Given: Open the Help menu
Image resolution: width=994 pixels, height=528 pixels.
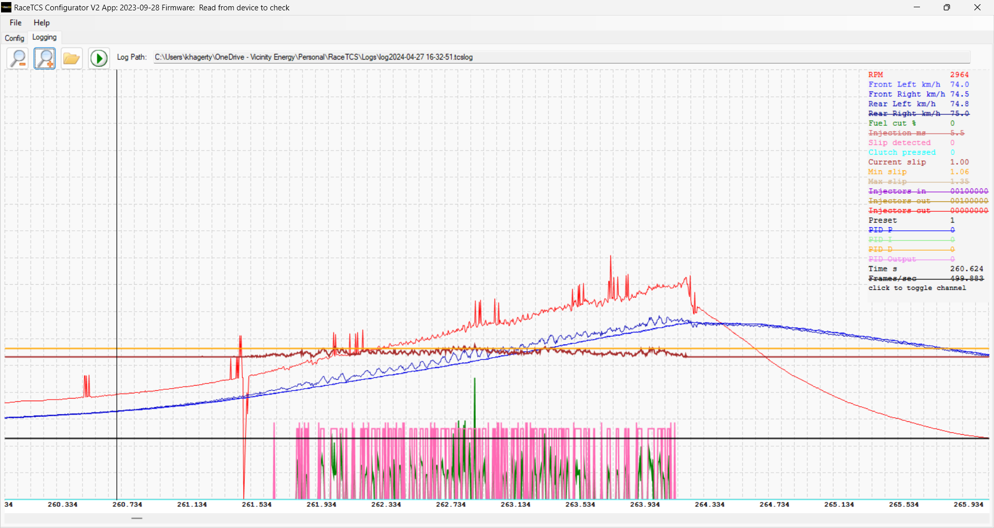Looking at the screenshot, I should 41,23.
